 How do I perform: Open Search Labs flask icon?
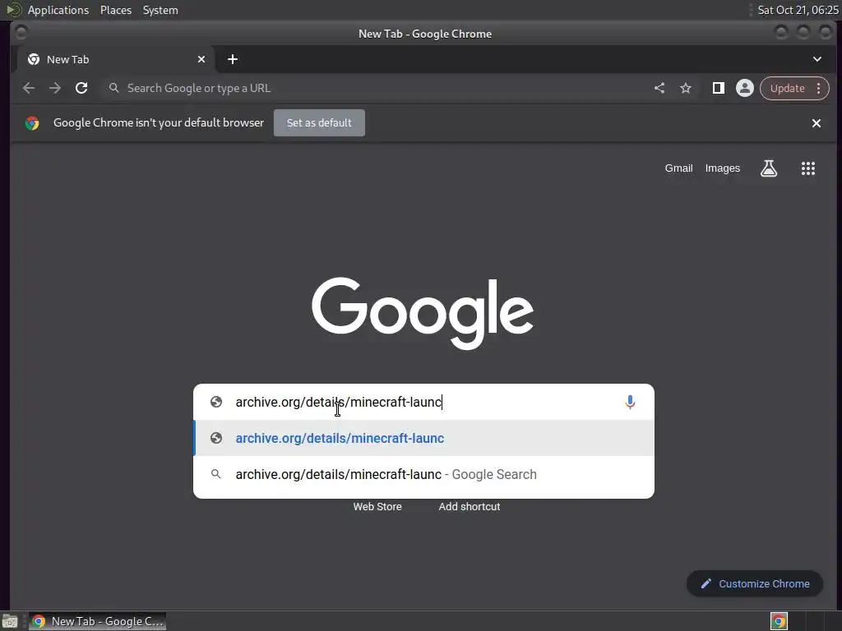[769, 168]
